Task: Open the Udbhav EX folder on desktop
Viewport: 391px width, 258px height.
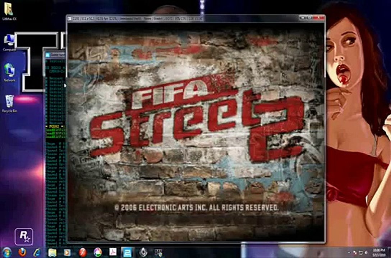Action: pyautogui.click(x=9, y=11)
